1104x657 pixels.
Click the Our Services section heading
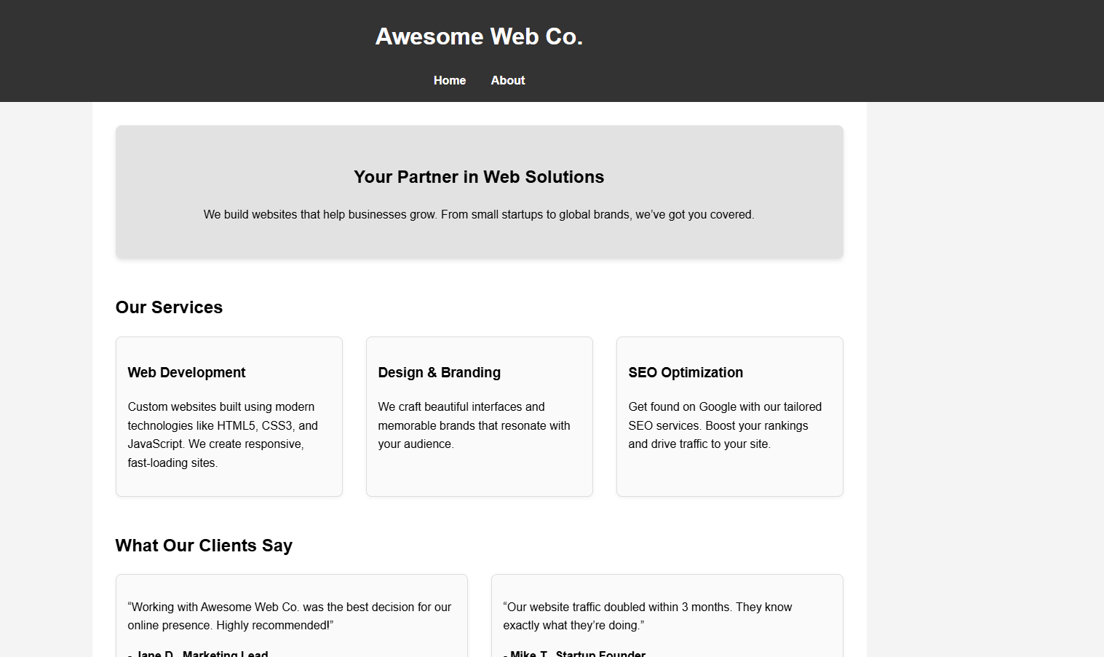tap(169, 307)
